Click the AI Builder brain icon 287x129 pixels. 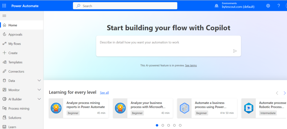4,99
